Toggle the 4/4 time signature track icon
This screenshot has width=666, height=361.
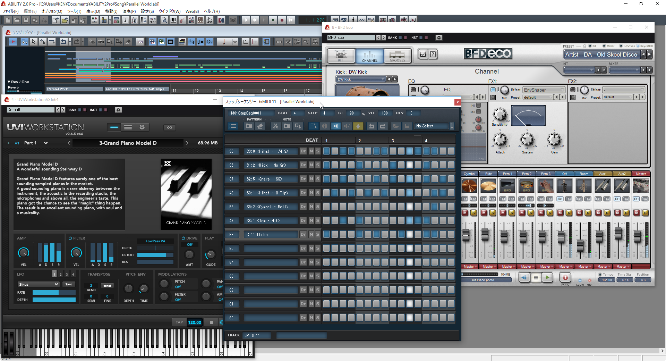coord(191,42)
